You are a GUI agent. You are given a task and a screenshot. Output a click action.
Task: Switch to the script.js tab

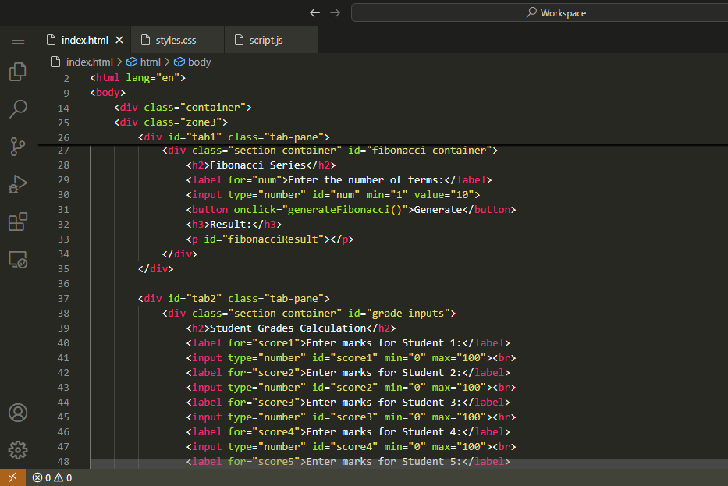click(x=266, y=40)
